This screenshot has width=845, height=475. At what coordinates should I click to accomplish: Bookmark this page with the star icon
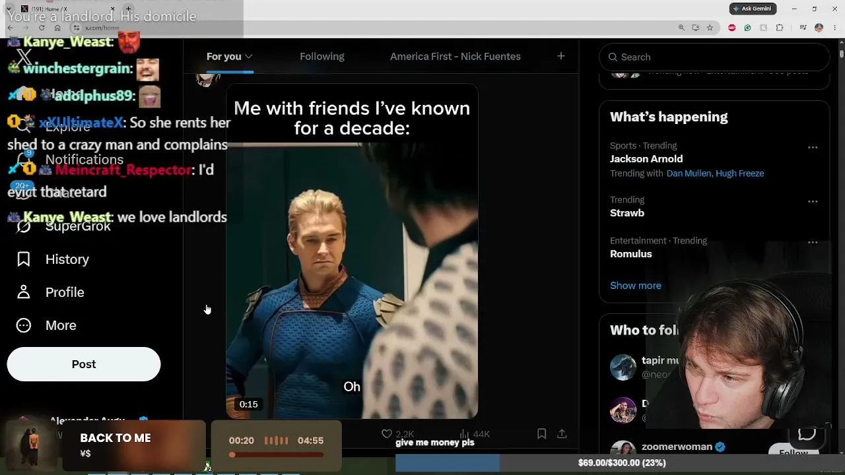point(710,28)
